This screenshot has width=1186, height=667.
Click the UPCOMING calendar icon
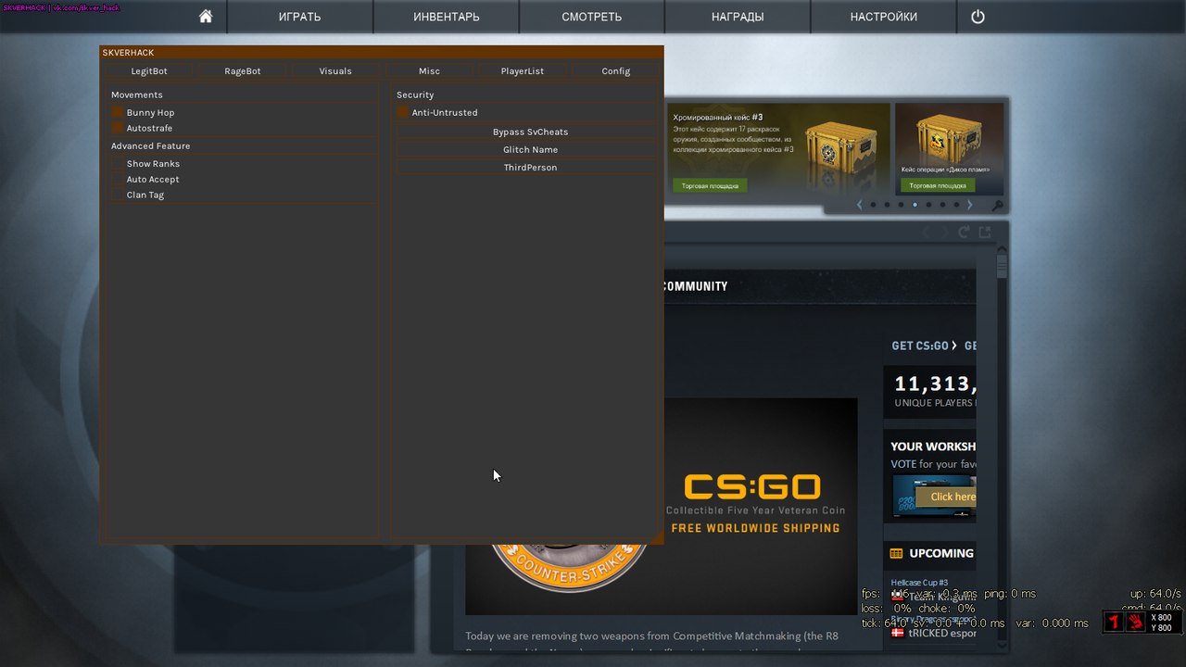click(896, 554)
